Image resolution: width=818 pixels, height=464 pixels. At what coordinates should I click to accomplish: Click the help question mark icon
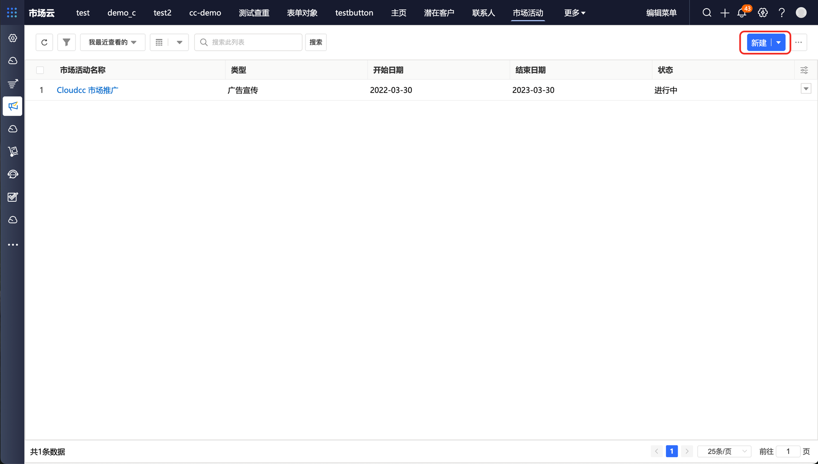click(x=782, y=13)
